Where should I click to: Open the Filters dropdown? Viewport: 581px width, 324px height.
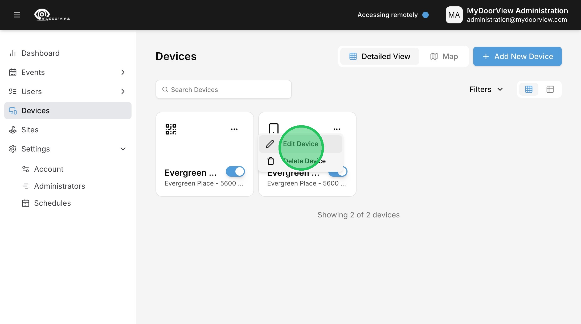point(486,89)
